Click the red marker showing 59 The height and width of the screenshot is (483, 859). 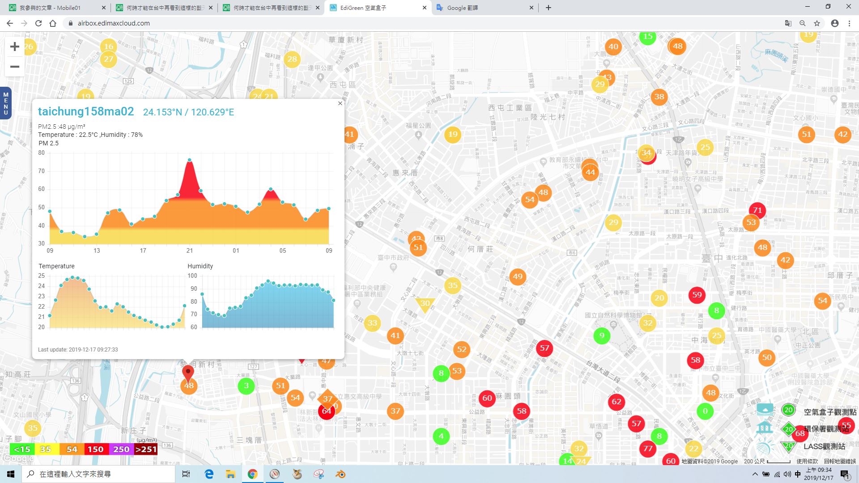tap(697, 295)
